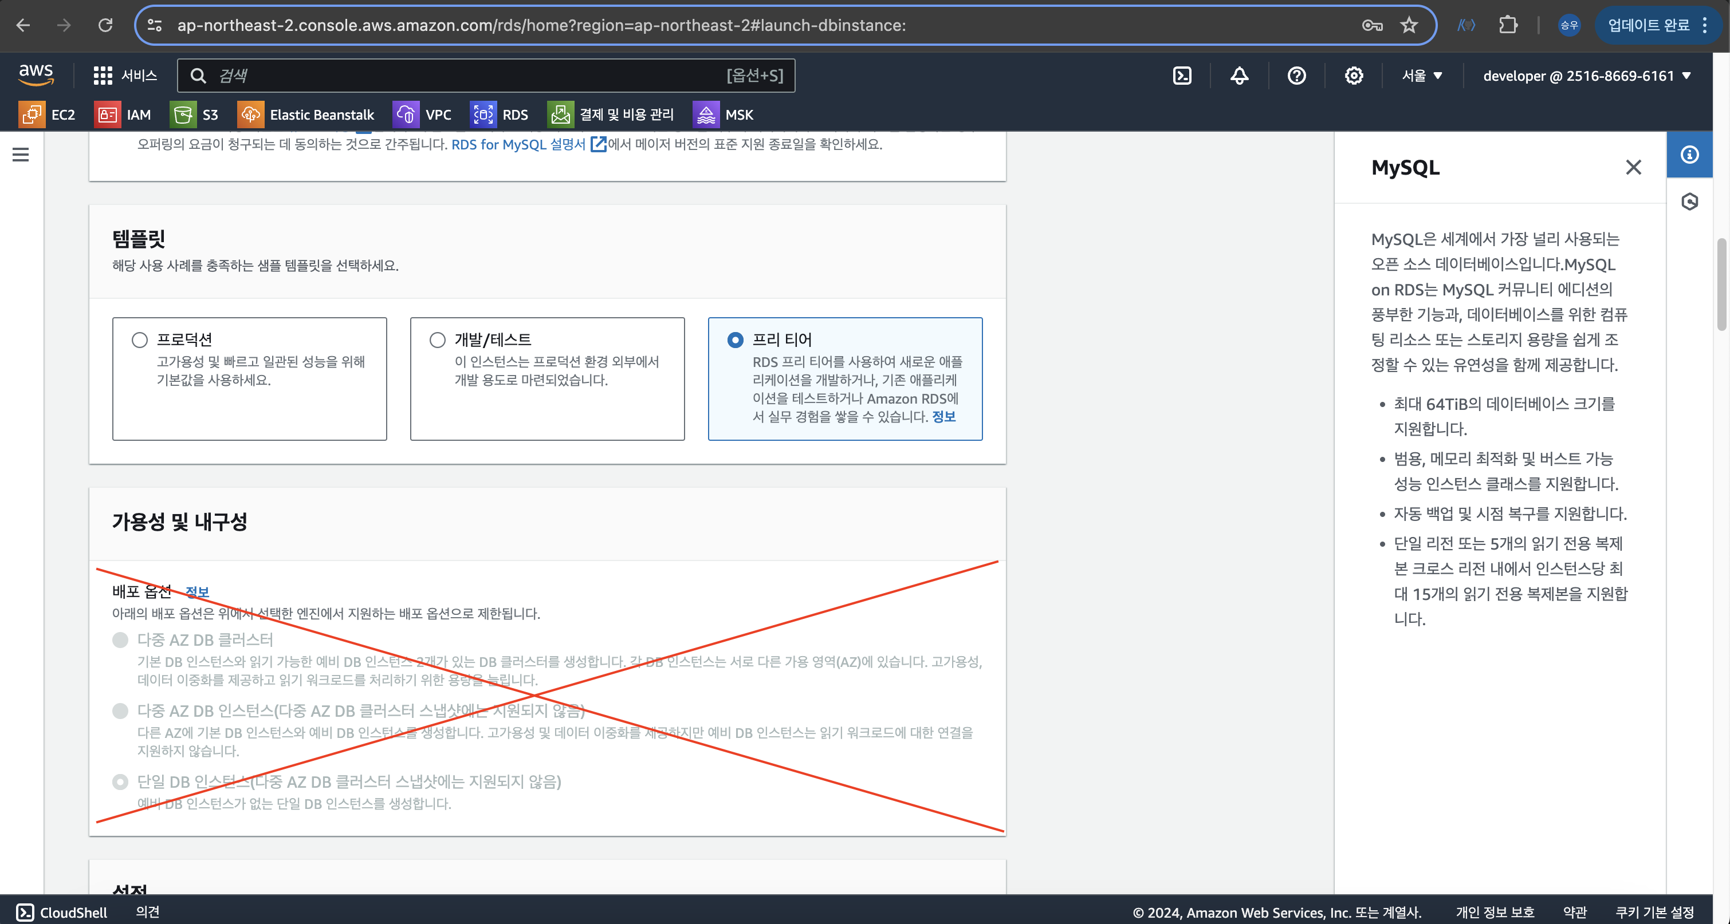Select the 프리 티어 template radio

tap(736, 340)
